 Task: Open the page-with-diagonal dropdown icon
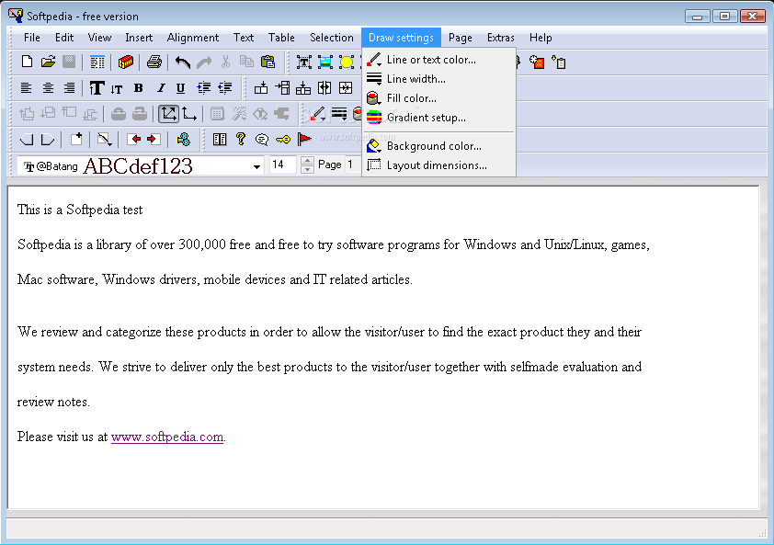pos(104,139)
